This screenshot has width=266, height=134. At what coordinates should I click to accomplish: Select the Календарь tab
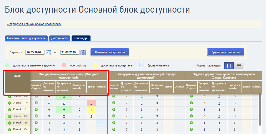pyautogui.click(x=81, y=38)
